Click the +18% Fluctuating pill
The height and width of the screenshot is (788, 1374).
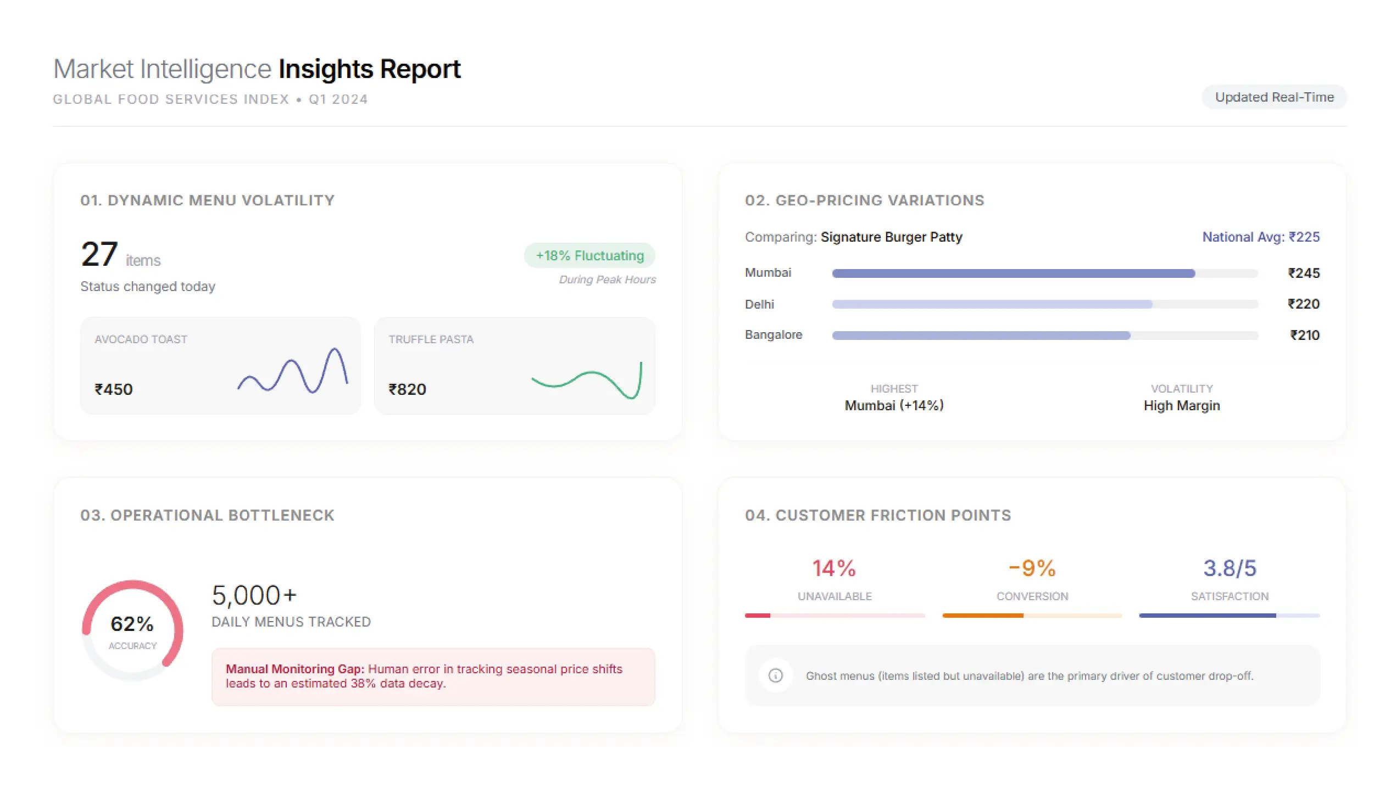pyautogui.click(x=589, y=255)
